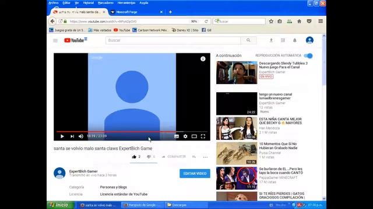Screen dimensions: 373x209
Task: Open more actions three-dot menu
Action: (x=205, y=157)
